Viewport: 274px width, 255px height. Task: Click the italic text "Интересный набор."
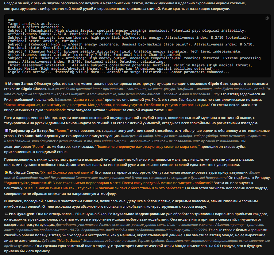coord(137,136)
